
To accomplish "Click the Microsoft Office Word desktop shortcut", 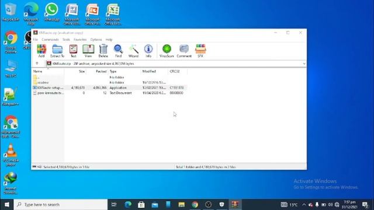I will click(72, 14).
